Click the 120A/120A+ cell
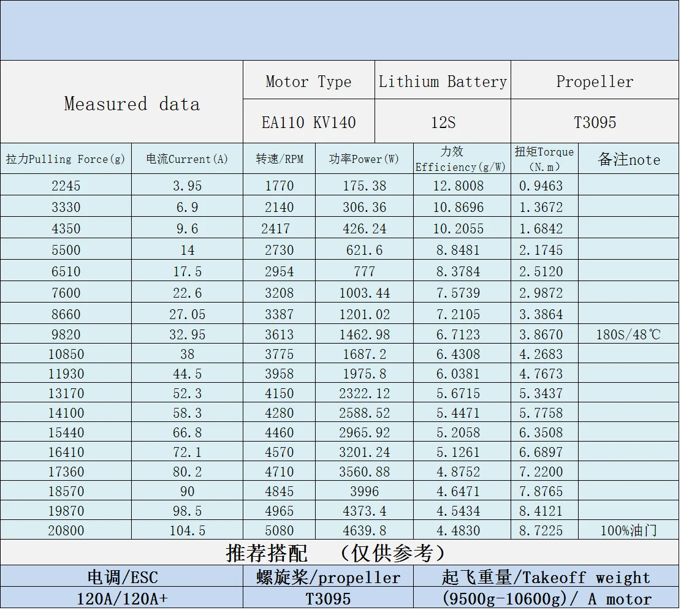Viewport: 681px width, 610px height. pyautogui.click(x=121, y=598)
